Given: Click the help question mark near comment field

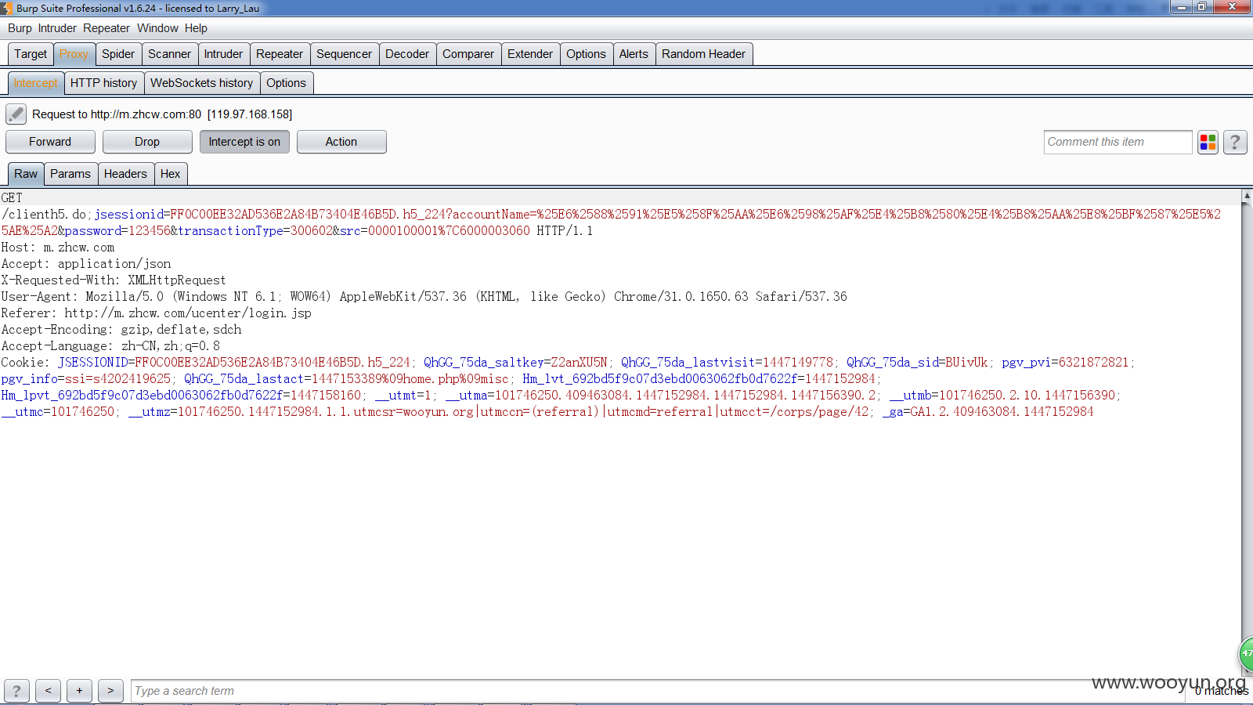Looking at the screenshot, I should [1235, 143].
